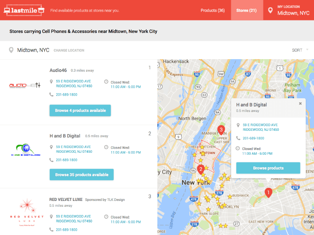
Task: Open the lastmile home logo
Action: [24, 10]
